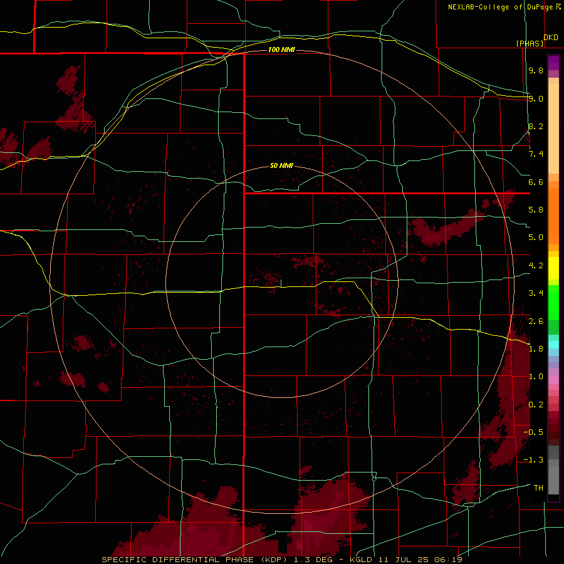This screenshot has width=564, height=564.
Task: Click the 3.4 legend value
Action: point(536,293)
